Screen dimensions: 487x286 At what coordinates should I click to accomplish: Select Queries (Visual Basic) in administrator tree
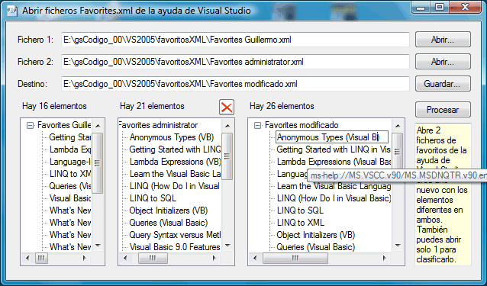tap(169, 223)
